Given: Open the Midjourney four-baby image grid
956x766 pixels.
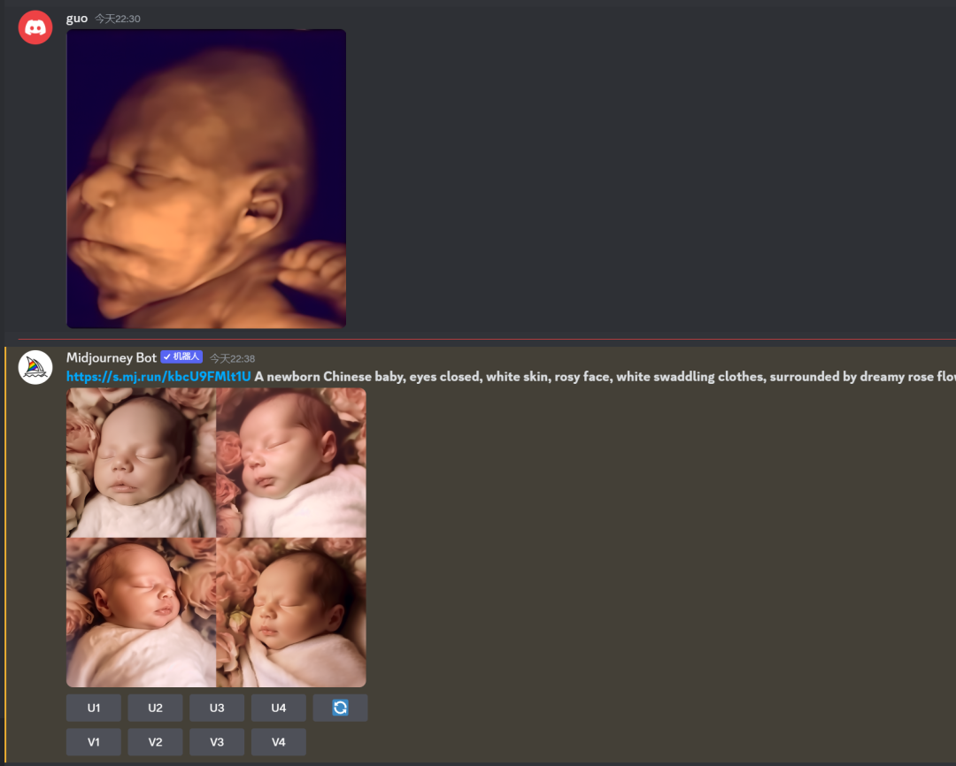Looking at the screenshot, I should (217, 538).
